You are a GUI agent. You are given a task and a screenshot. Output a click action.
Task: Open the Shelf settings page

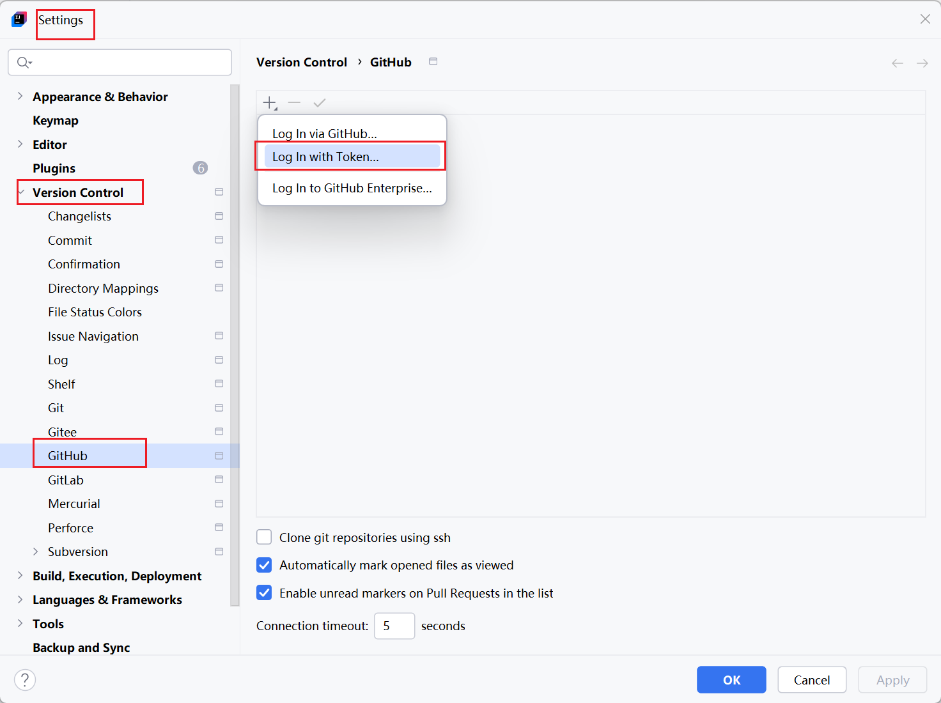tap(61, 384)
